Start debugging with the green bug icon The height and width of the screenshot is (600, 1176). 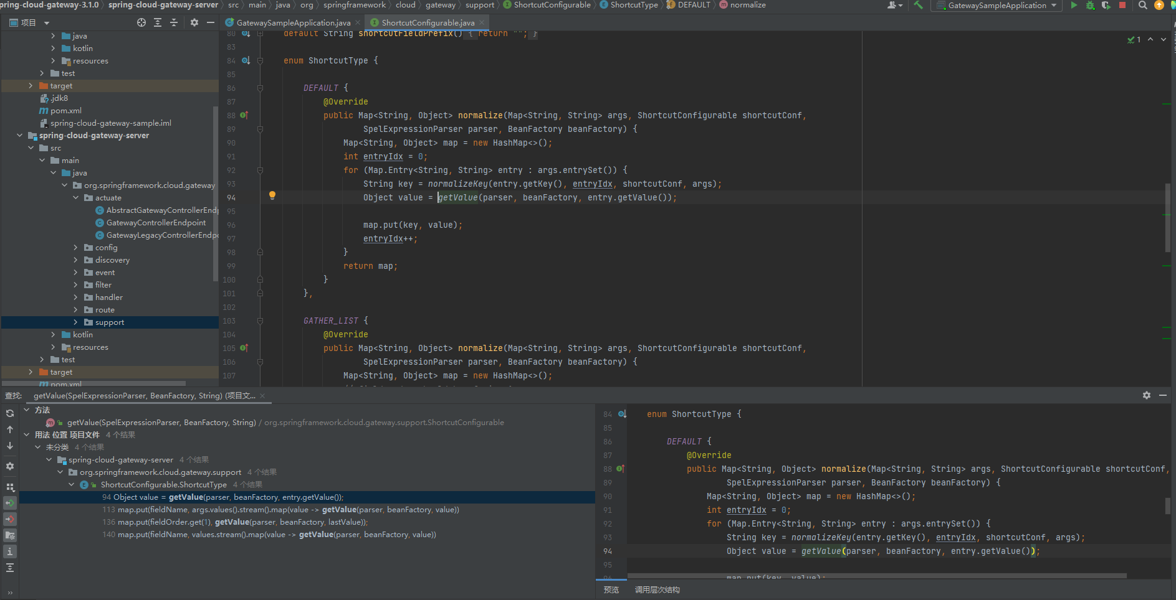point(1090,5)
